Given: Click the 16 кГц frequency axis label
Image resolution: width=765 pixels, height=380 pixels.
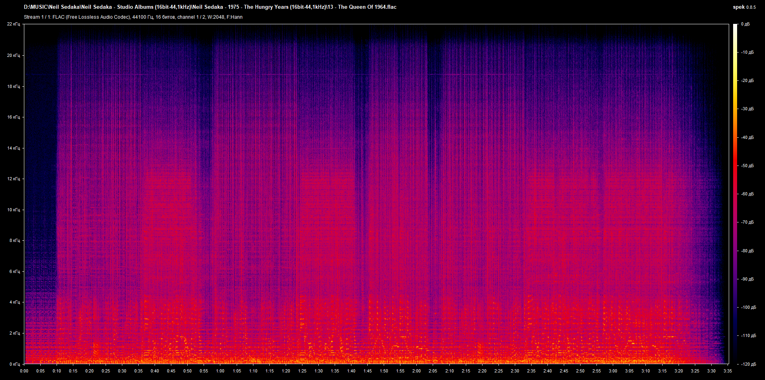Looking at the screenshot, I should (13, 117).
